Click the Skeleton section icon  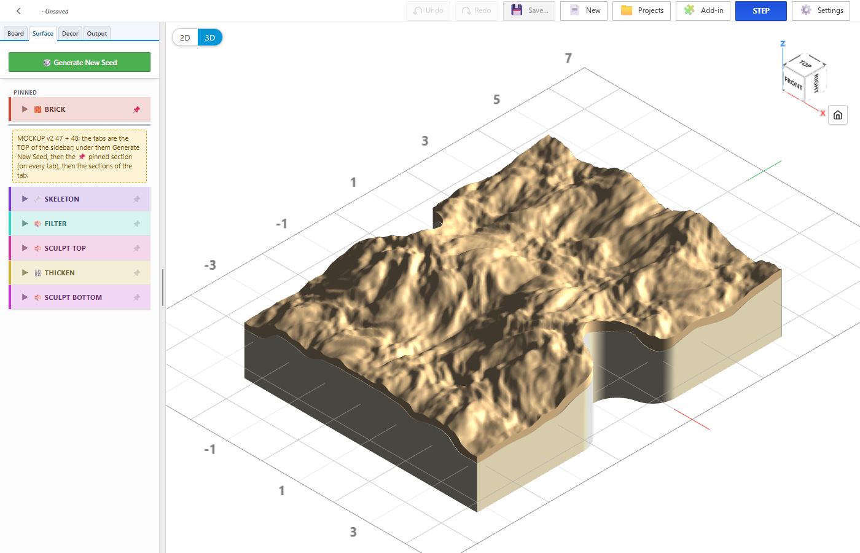pos(37,199)
